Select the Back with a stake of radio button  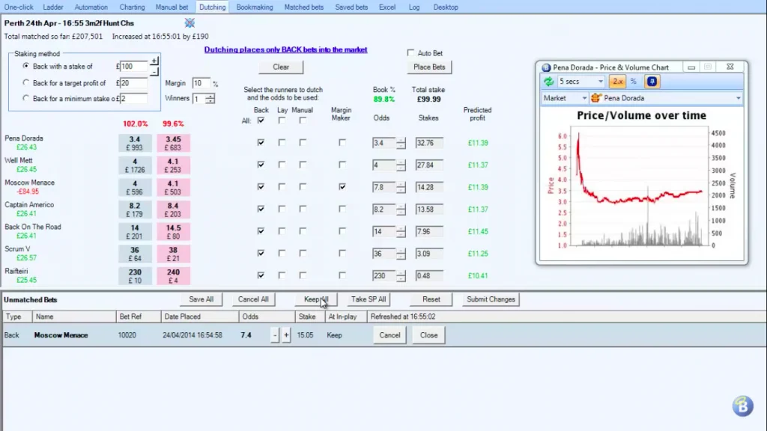tap(26, 66)
